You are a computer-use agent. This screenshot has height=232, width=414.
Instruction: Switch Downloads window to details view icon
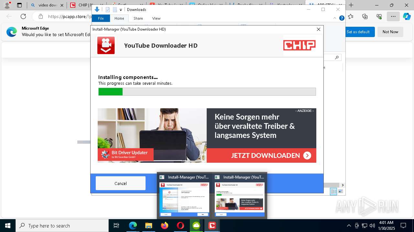(x=333, y=191)
